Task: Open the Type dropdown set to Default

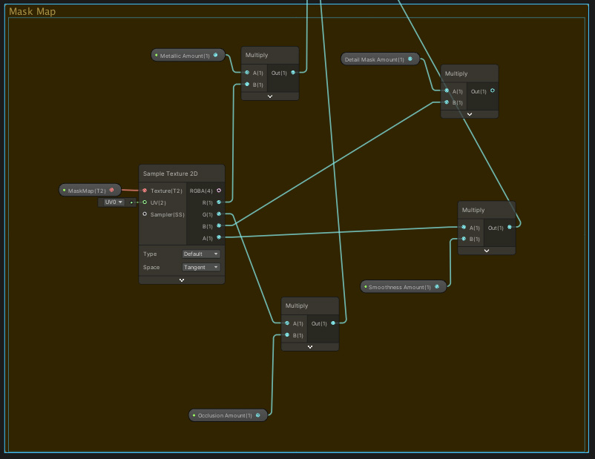Action: [x=201, y=254]
